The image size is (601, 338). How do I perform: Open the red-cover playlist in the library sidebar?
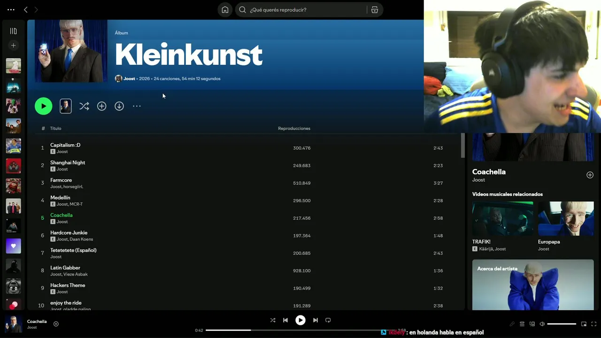(13, 166)
